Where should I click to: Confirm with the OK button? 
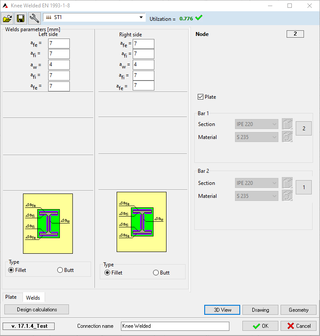pos(260,326)
